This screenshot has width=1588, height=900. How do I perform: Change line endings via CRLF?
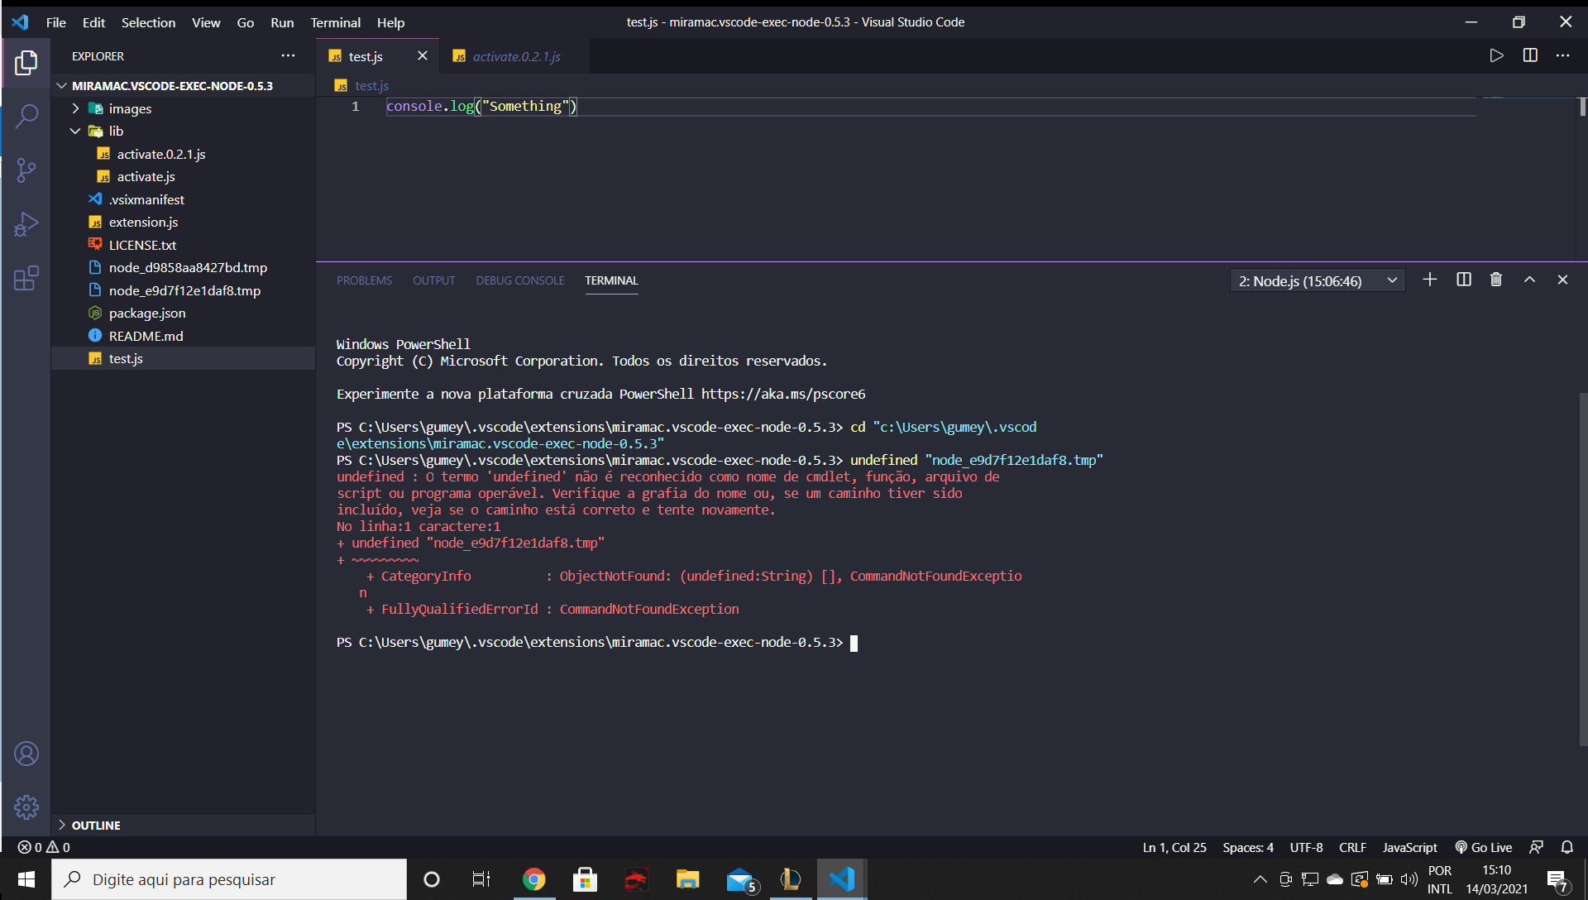(1352, 847)
